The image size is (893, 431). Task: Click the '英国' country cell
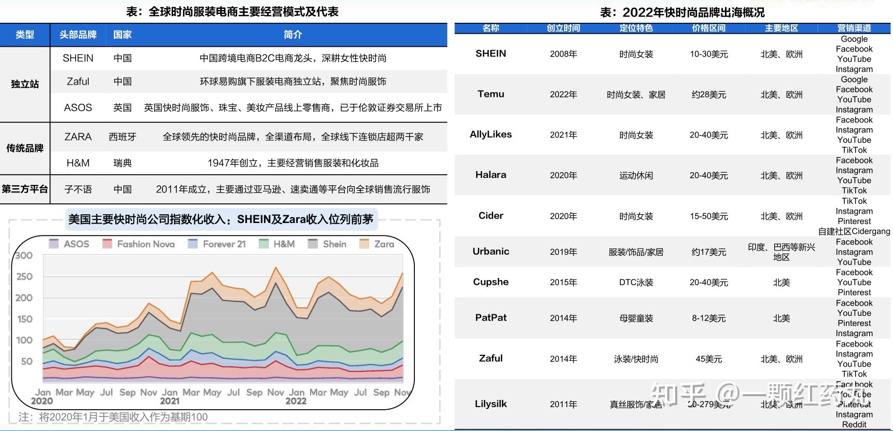122,107
